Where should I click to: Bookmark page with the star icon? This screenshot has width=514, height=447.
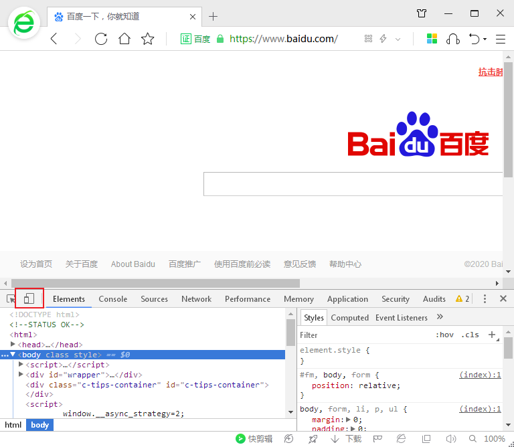[148, 39]
